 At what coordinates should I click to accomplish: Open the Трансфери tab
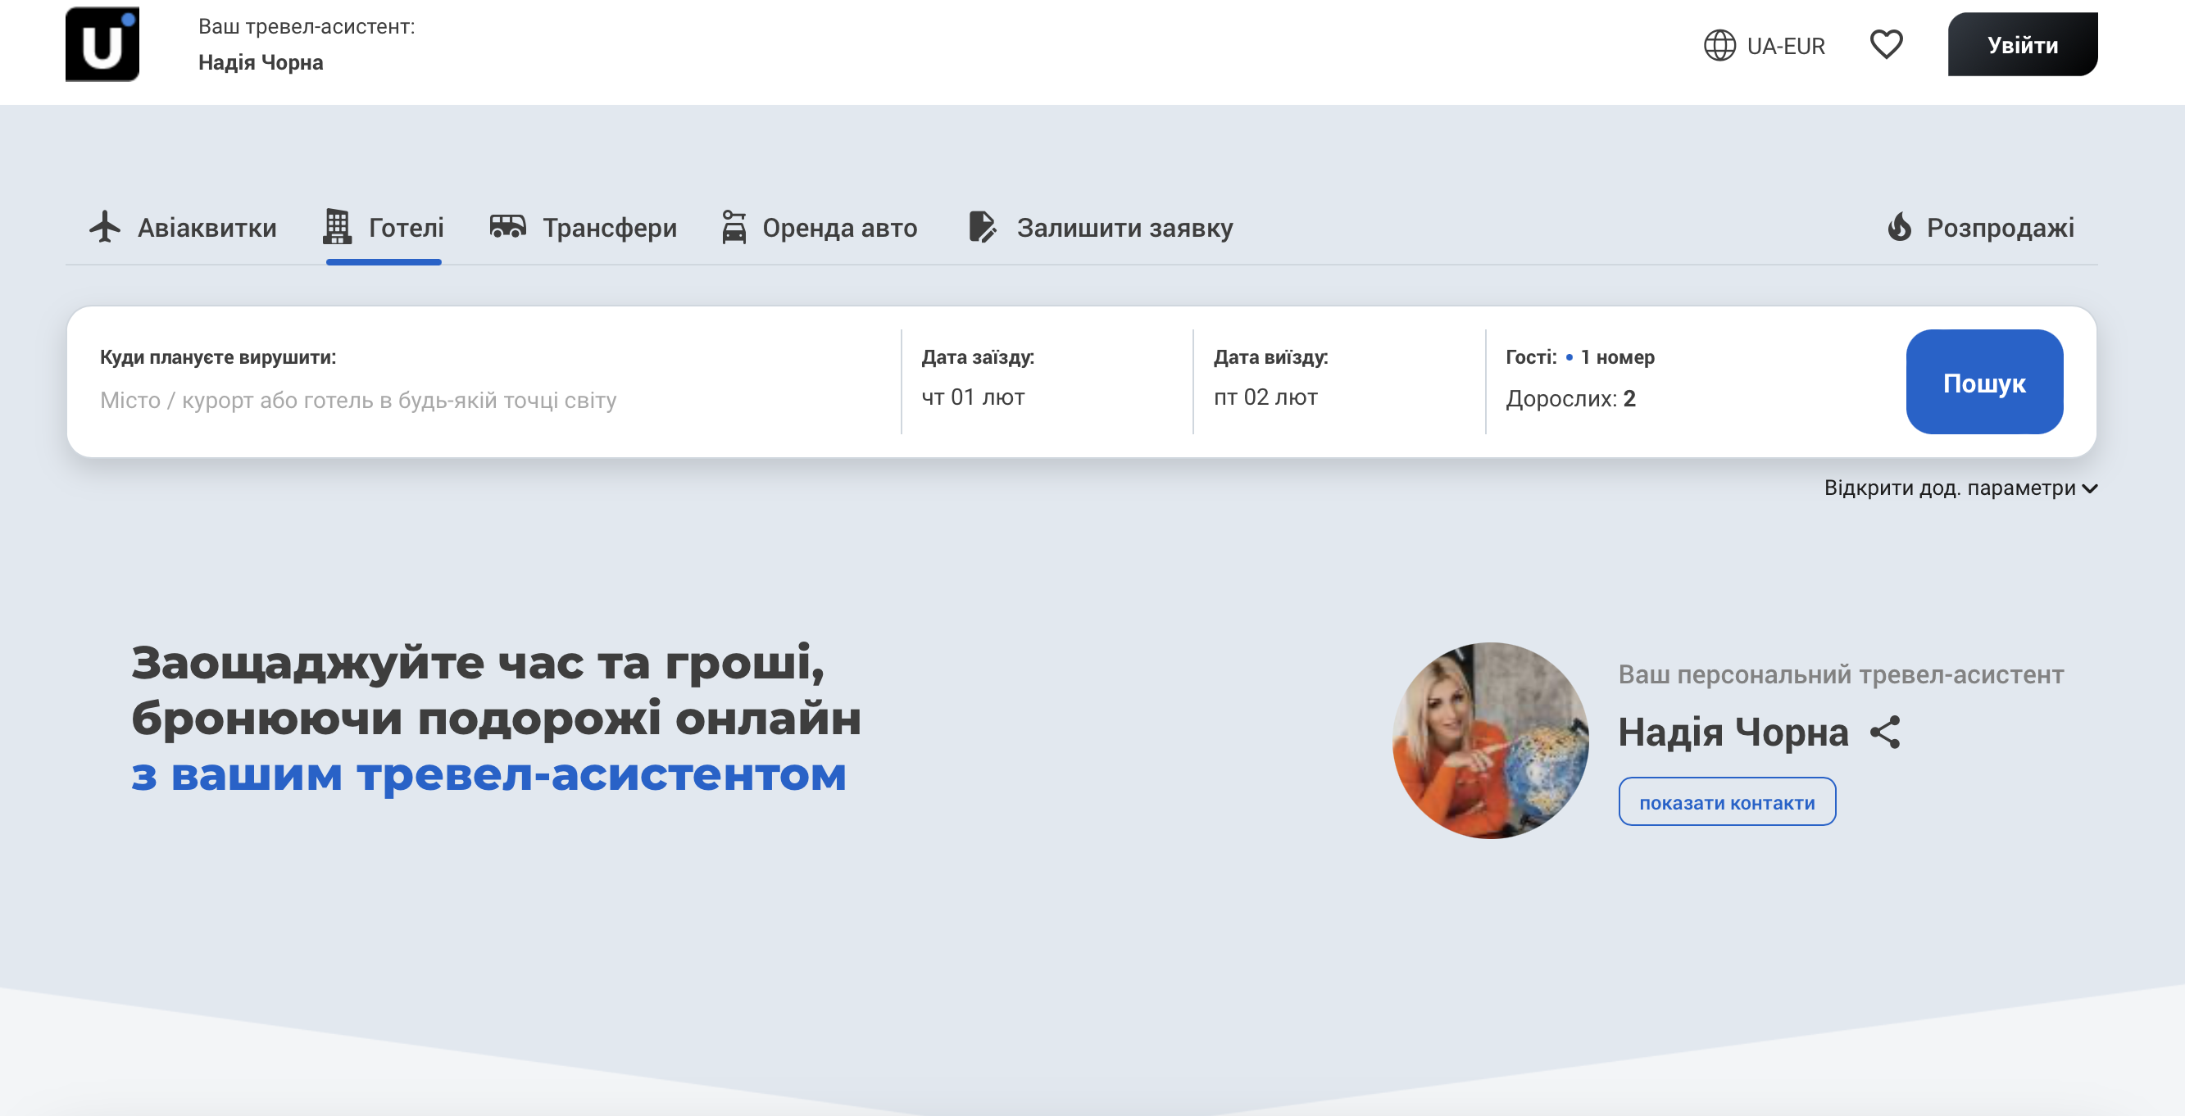click(584, 227)
